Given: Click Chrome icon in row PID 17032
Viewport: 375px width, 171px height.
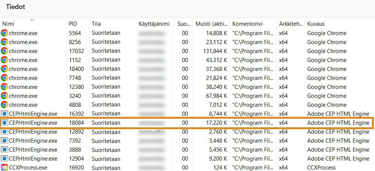Looking at the screenshot, I should (4, 51).
